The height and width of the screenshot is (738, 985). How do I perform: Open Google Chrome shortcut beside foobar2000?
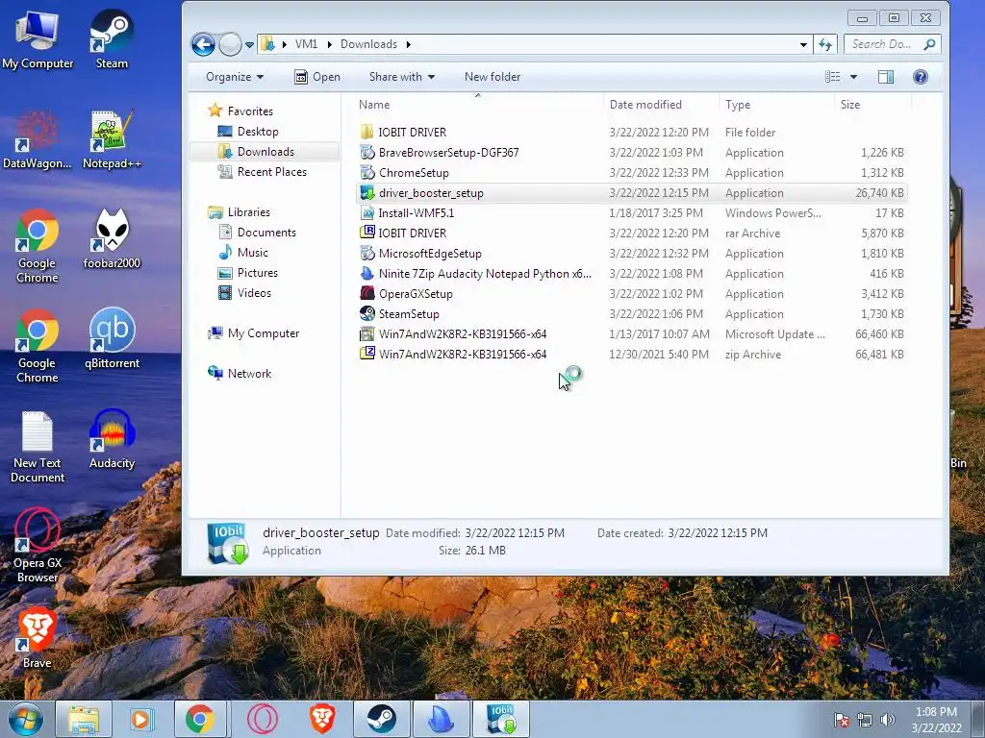(x=38, y=246)
